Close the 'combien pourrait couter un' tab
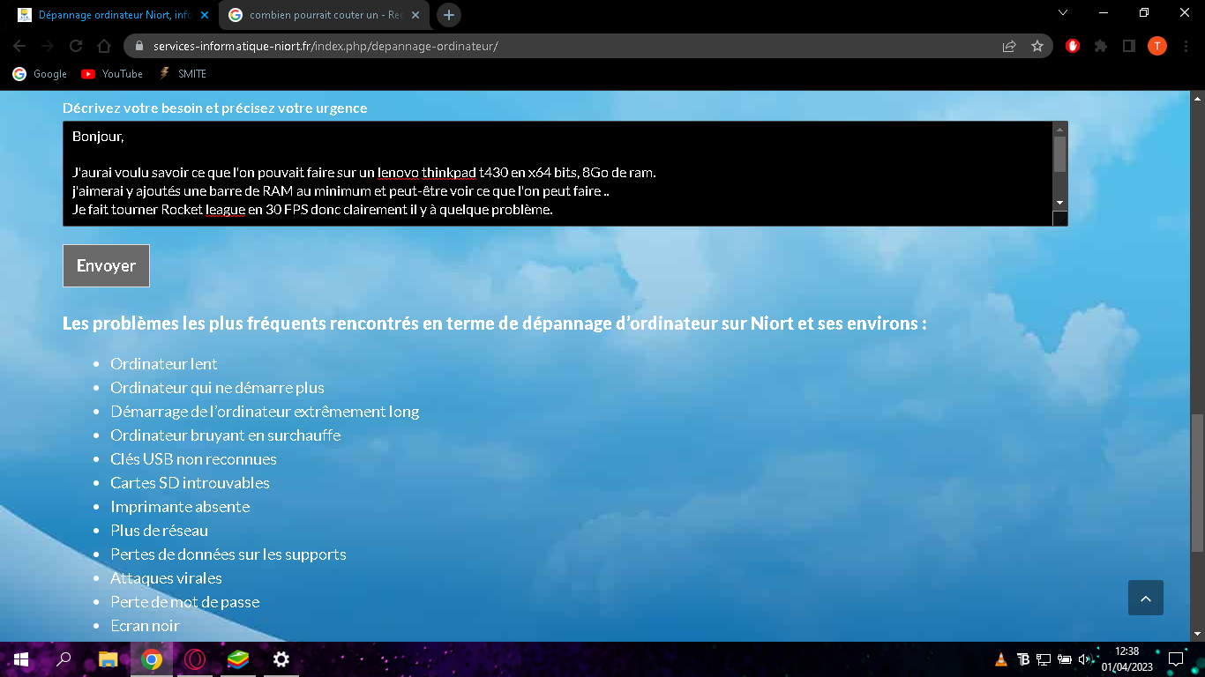The width and height of the screenshot is (1205, 677). point(415,15)
